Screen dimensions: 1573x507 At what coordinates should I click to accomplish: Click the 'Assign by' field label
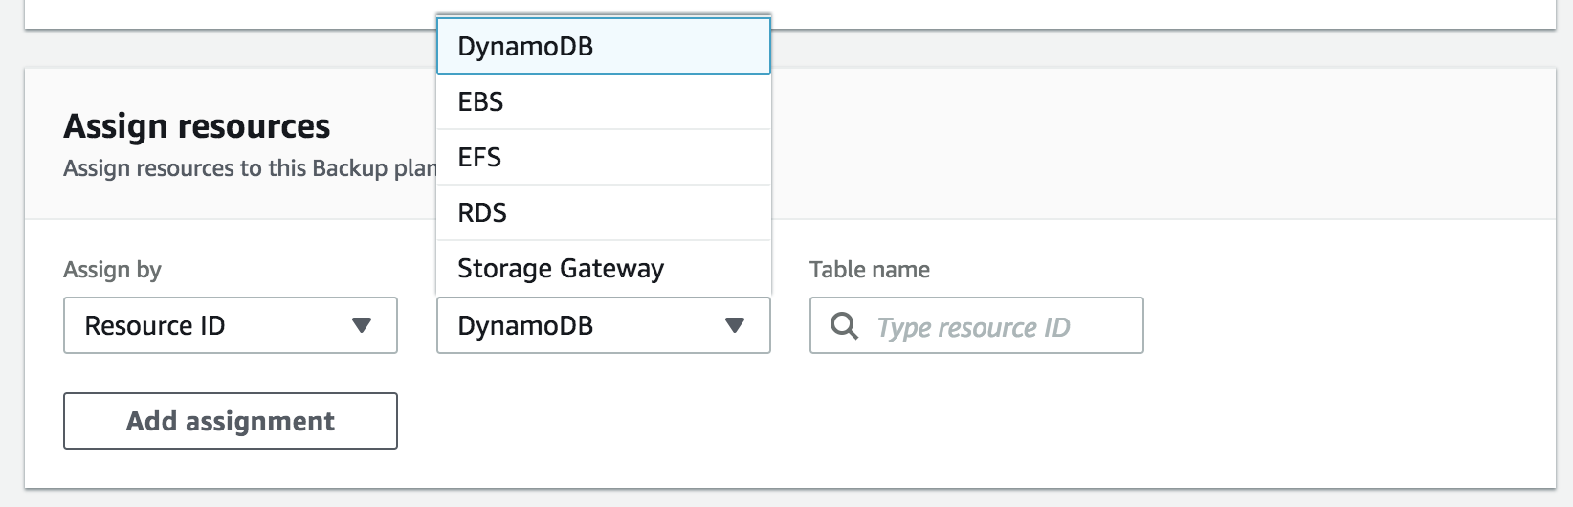112,270
